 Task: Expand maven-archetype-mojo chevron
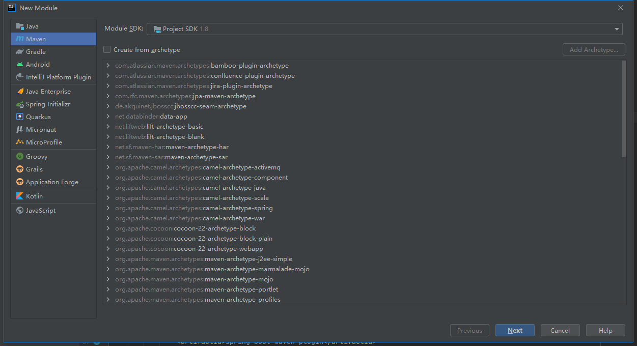point(108,279)
